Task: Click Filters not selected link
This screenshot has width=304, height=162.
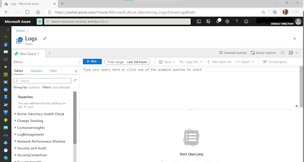Action: pyautogui.click(x=61, y=87)
